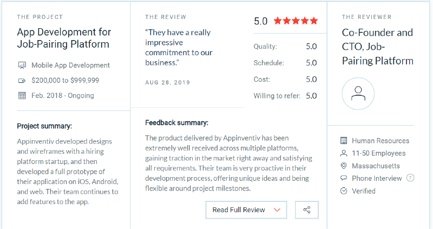Expand the Read Full Review chevron

277,210
